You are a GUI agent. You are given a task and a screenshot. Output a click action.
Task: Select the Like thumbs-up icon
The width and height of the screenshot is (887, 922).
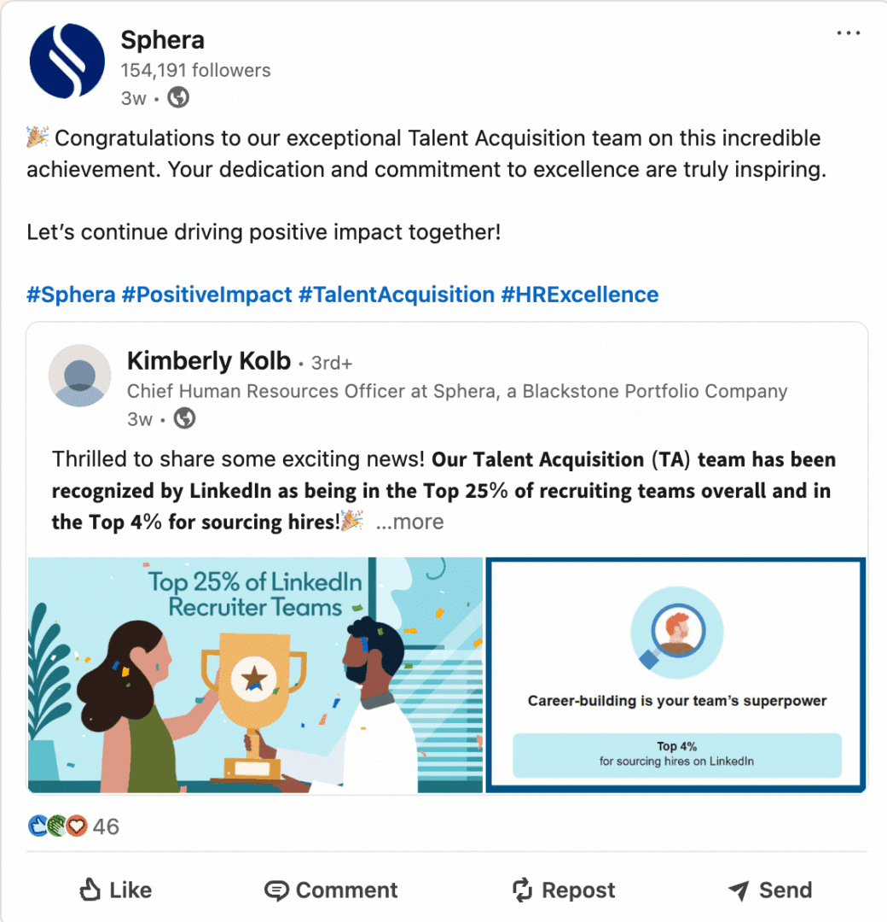tap(88, 890)
